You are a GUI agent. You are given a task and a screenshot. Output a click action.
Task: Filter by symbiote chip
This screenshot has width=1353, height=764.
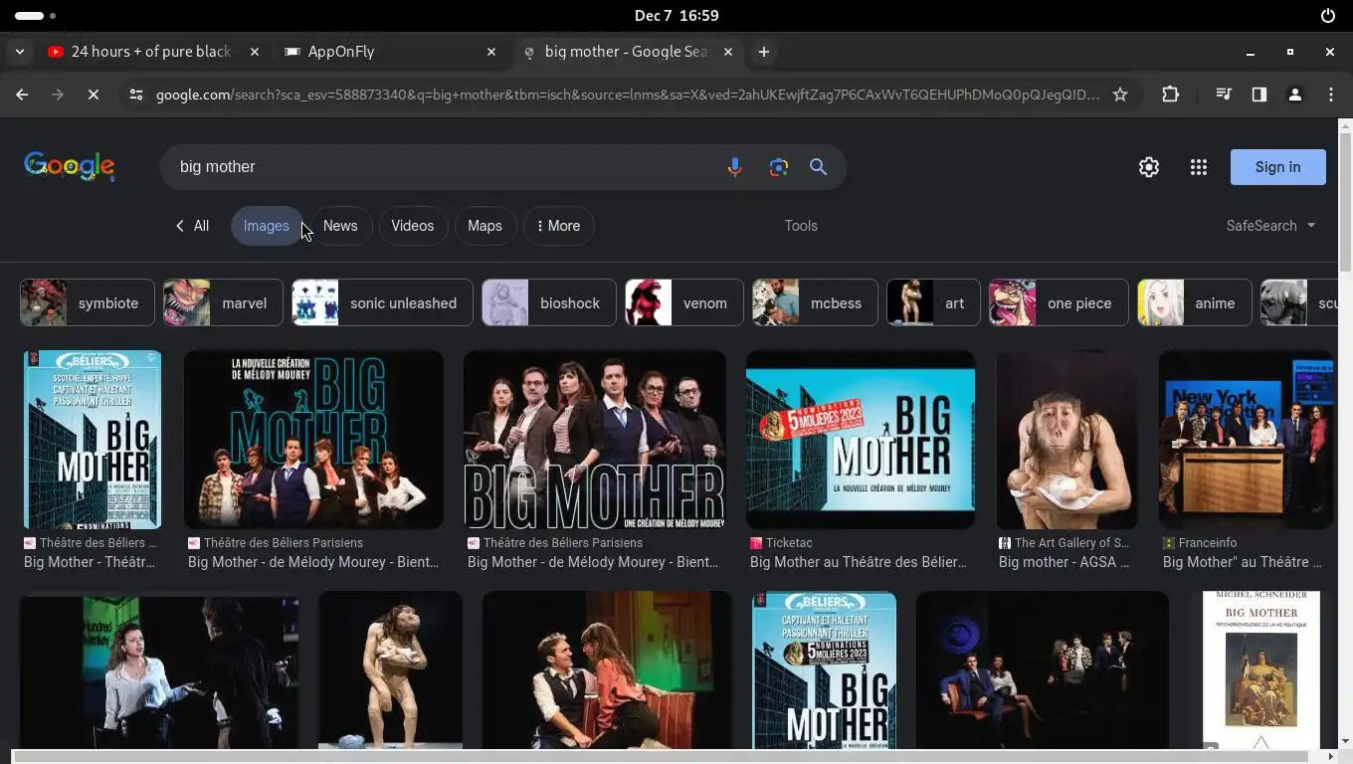coord(88,303)
